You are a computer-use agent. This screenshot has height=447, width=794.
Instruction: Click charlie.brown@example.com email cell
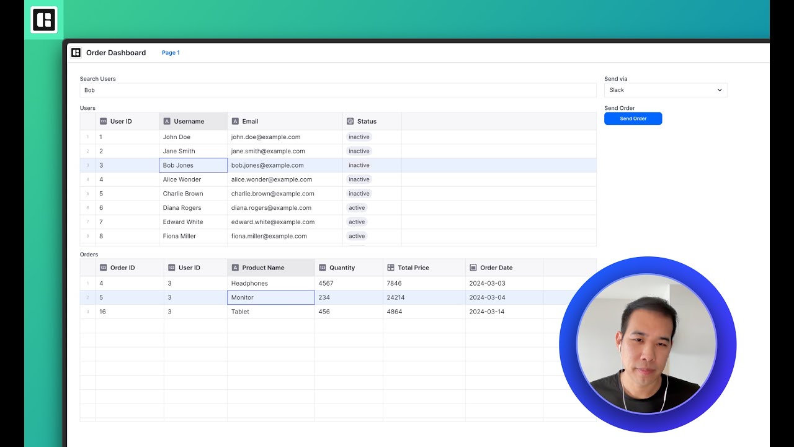285,194
